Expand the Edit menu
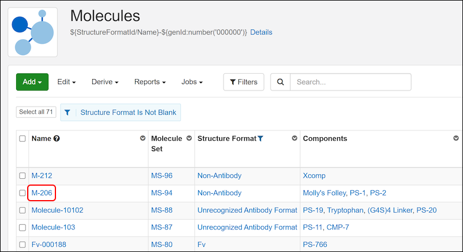The height and width of the screenshot is (252, 463). (66, 82)
